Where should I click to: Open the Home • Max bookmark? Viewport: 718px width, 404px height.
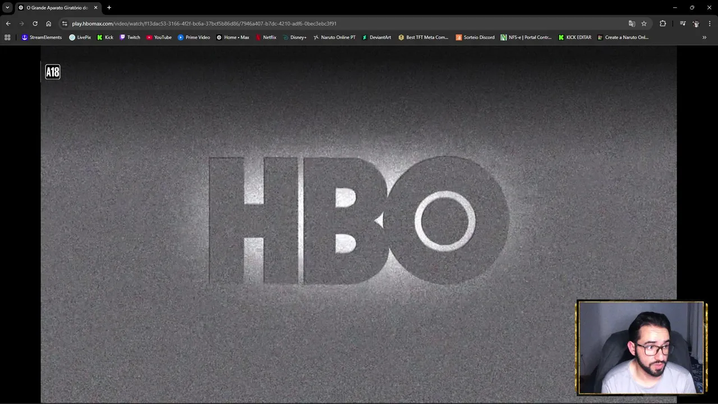(233, 38)
